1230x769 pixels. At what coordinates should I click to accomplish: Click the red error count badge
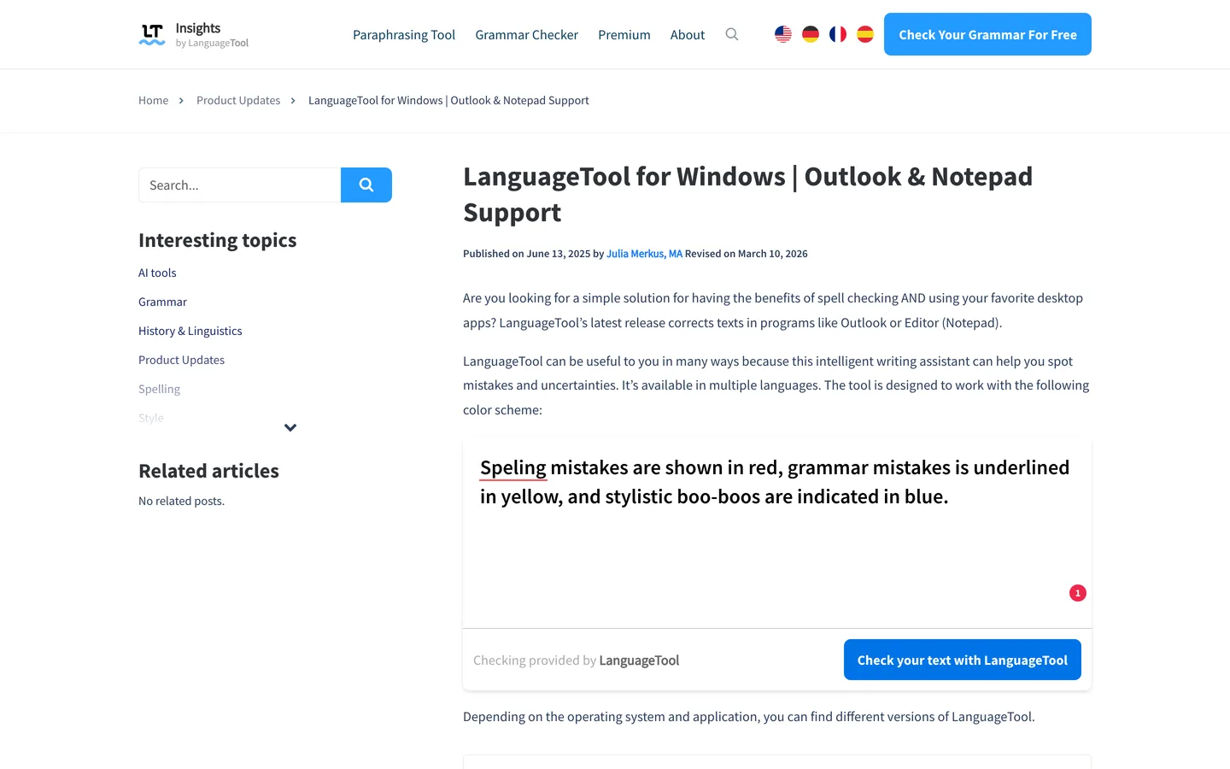(x=1078, y=593)
